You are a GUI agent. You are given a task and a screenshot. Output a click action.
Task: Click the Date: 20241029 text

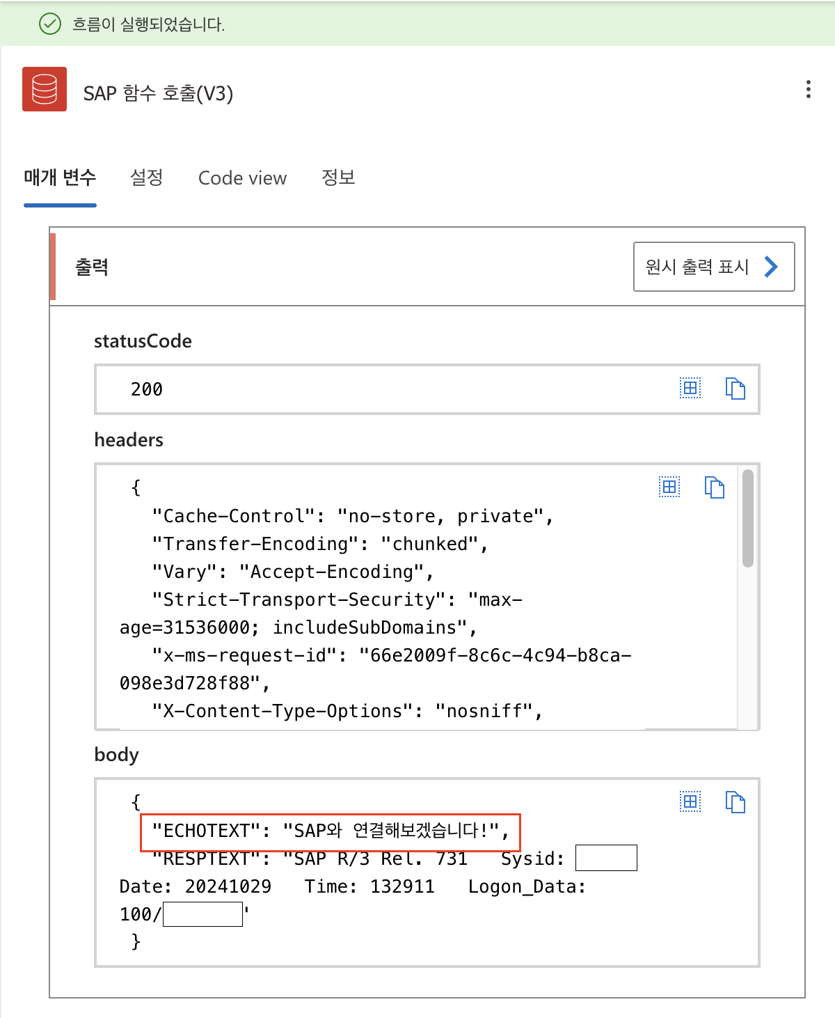pos(196,886)
